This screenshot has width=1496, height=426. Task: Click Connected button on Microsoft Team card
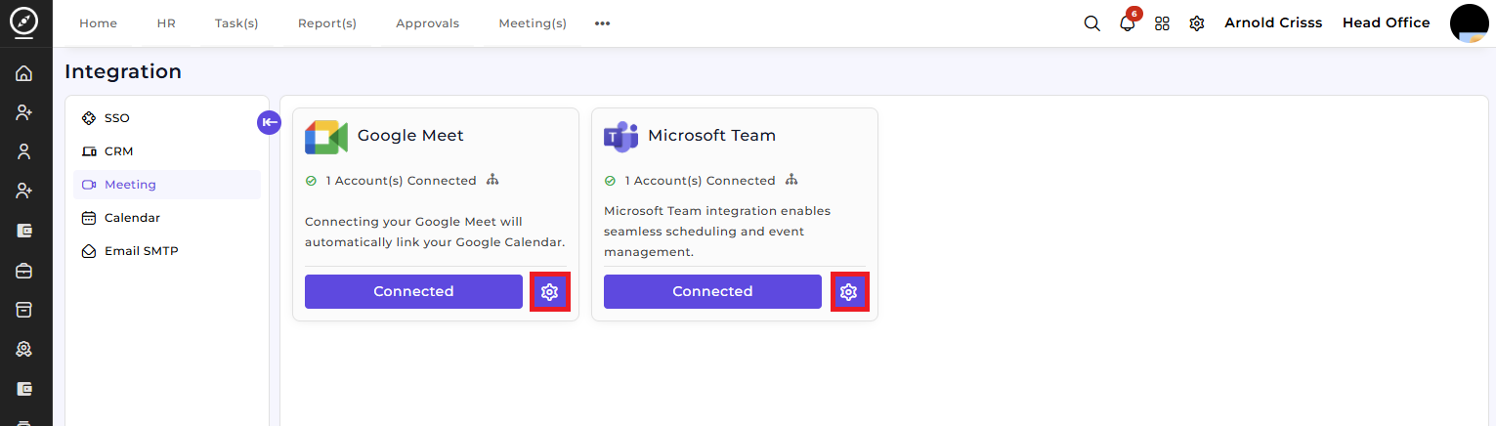pos(712,291)
